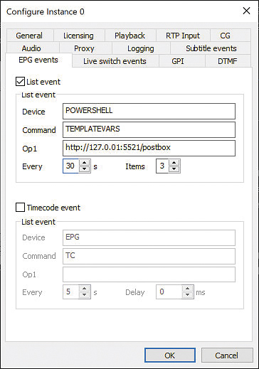
Task: Decrease the Items count spinner
Action: pos(174,169)
